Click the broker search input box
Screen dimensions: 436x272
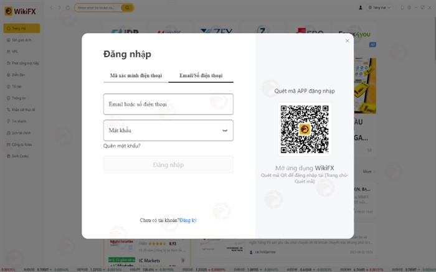(98, 7)
